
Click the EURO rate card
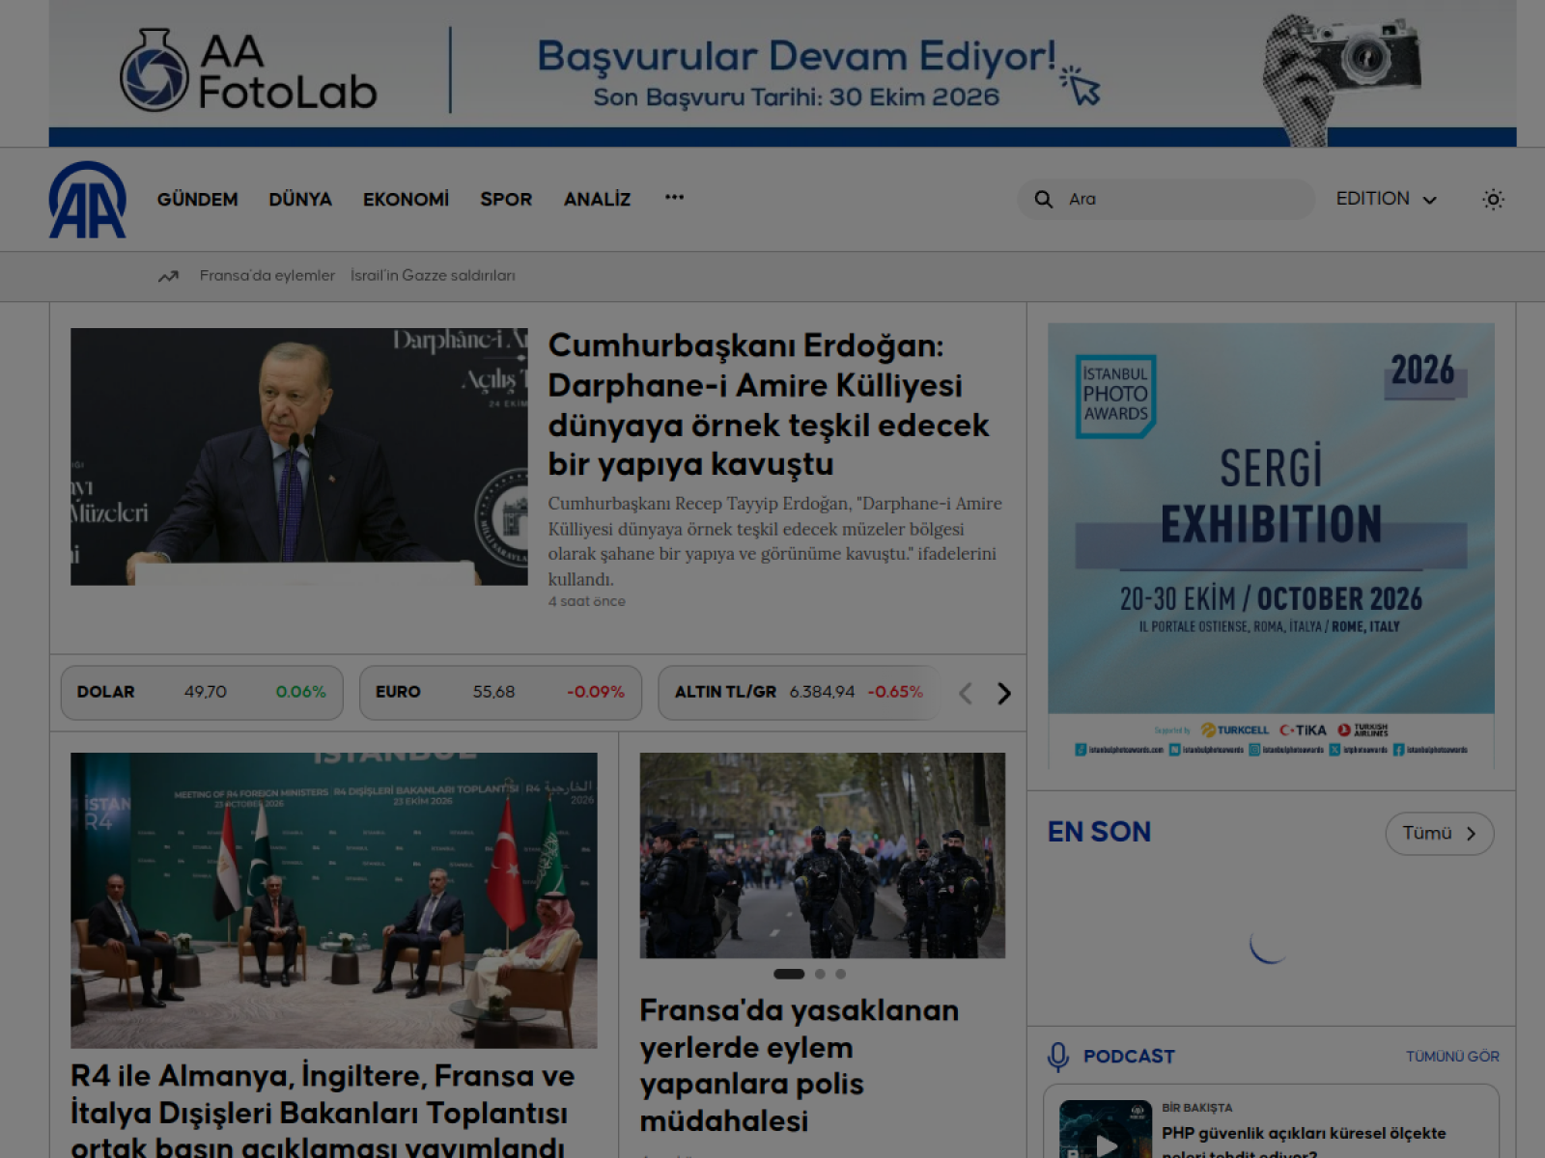tap(500, 693)
